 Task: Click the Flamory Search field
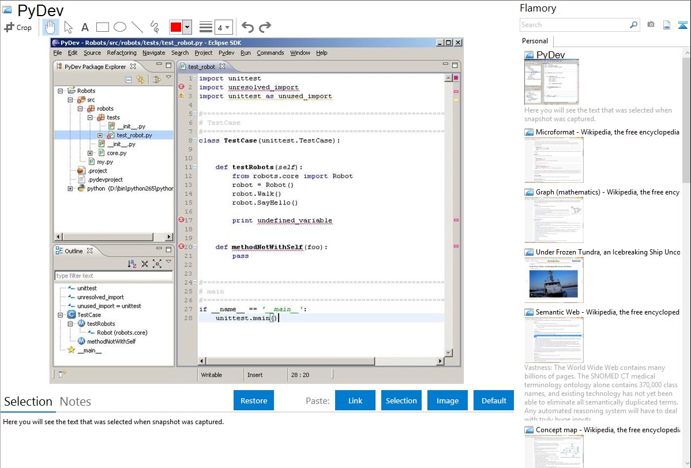tap(574, 25)
